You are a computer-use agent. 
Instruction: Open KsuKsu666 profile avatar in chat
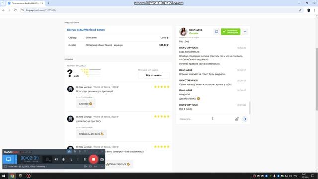click(183, 32)
